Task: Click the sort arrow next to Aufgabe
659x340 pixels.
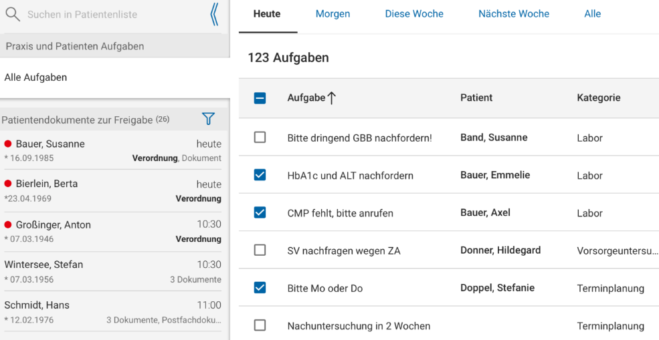Action: tap(331, 98)
